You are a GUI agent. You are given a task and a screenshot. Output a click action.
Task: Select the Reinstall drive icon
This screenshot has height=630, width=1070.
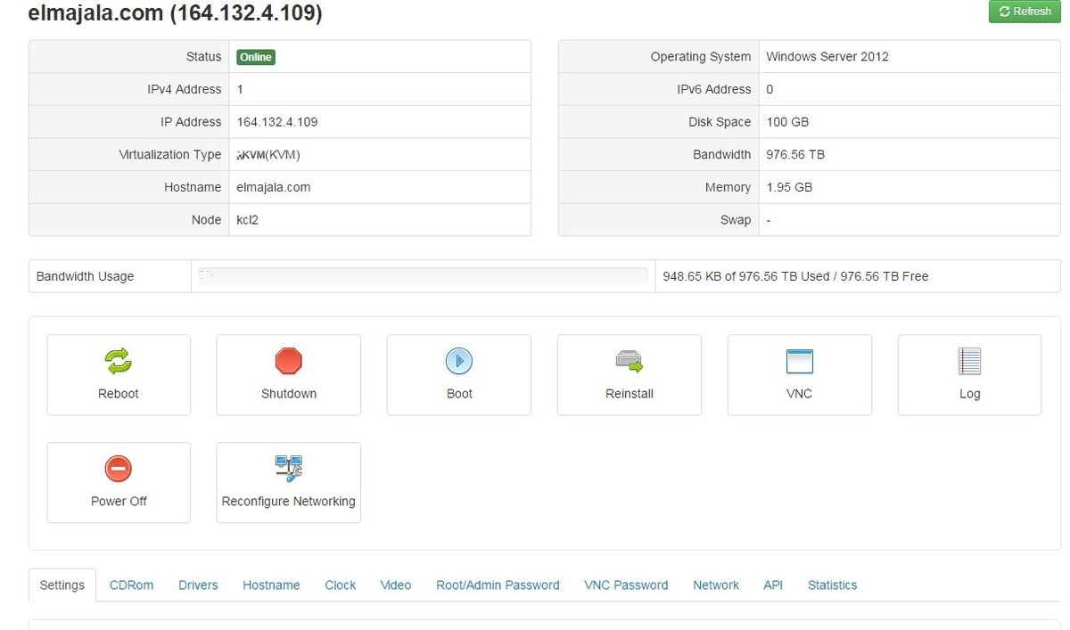click(x=630, y=361)
